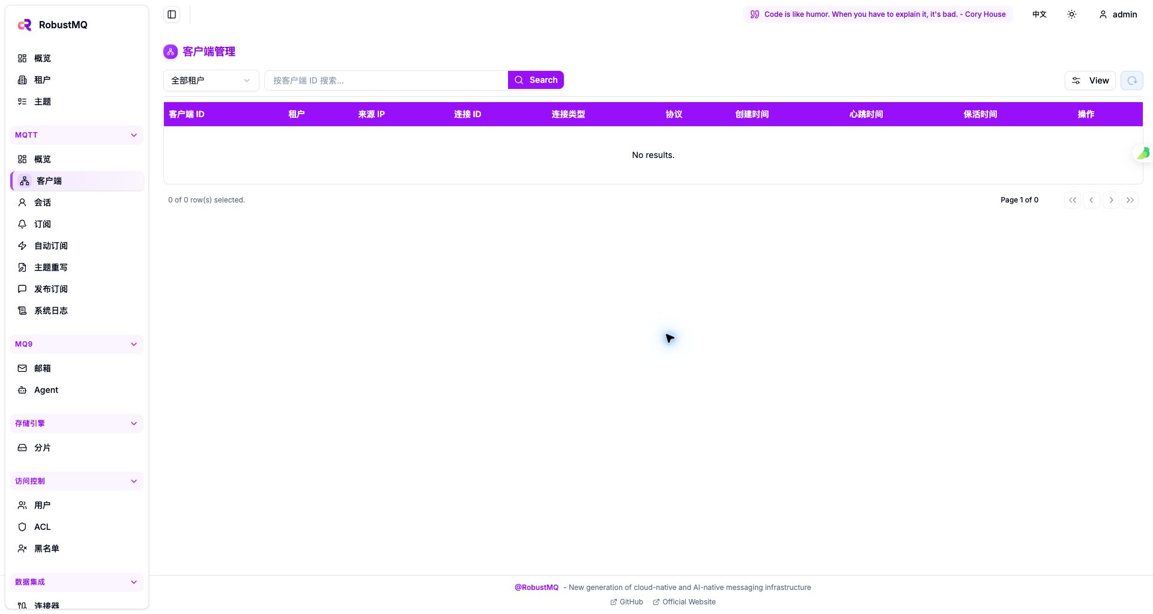Click the refresh icon button beside View
This screenshot has height=614, width=1153.
click(1132, 81)
